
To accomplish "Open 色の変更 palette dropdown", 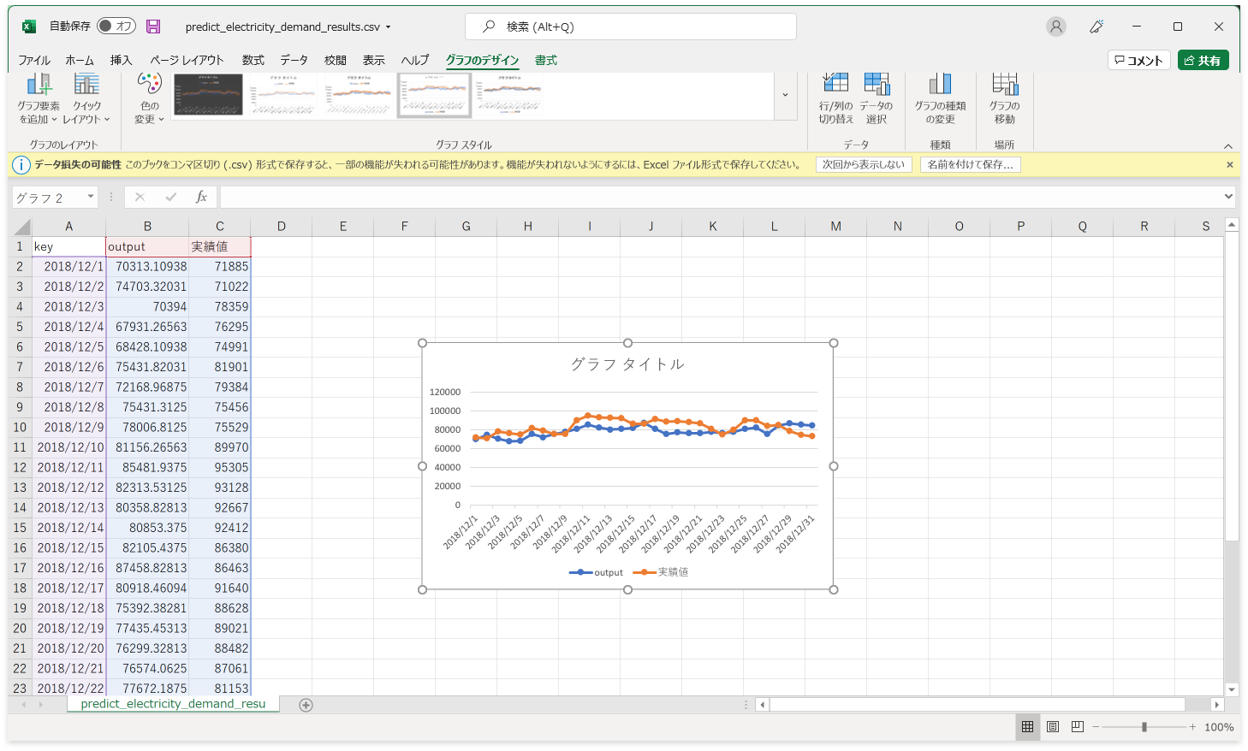I will tap(149, 98).
